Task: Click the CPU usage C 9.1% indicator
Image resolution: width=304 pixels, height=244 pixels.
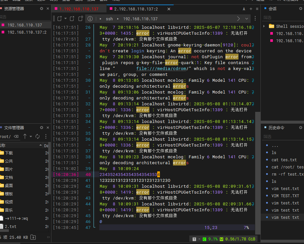Action: click(210, 239)
